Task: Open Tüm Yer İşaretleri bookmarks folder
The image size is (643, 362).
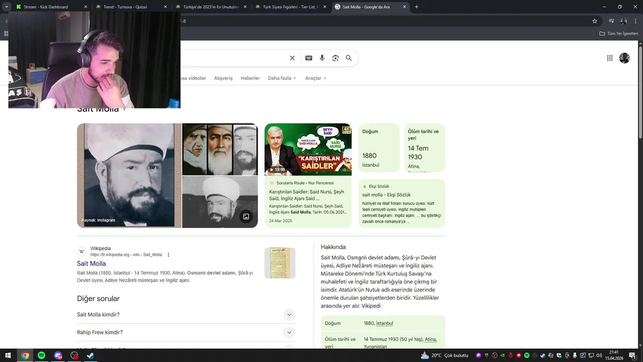Action: point(618,34)
